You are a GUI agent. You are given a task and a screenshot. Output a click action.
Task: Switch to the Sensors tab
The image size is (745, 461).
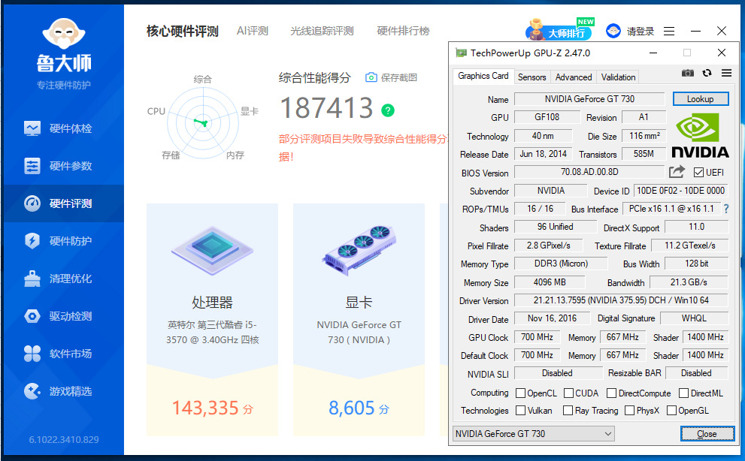click(531, 77)
